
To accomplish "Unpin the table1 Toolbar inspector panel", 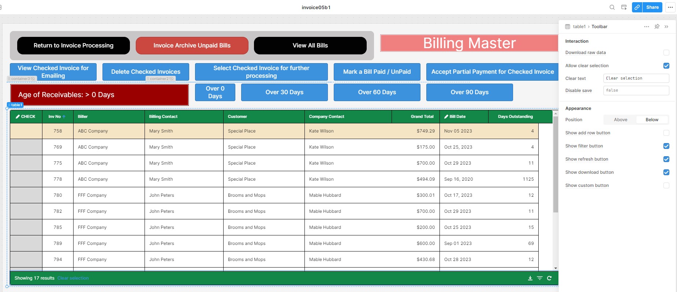I will click(x=657, y=27).
